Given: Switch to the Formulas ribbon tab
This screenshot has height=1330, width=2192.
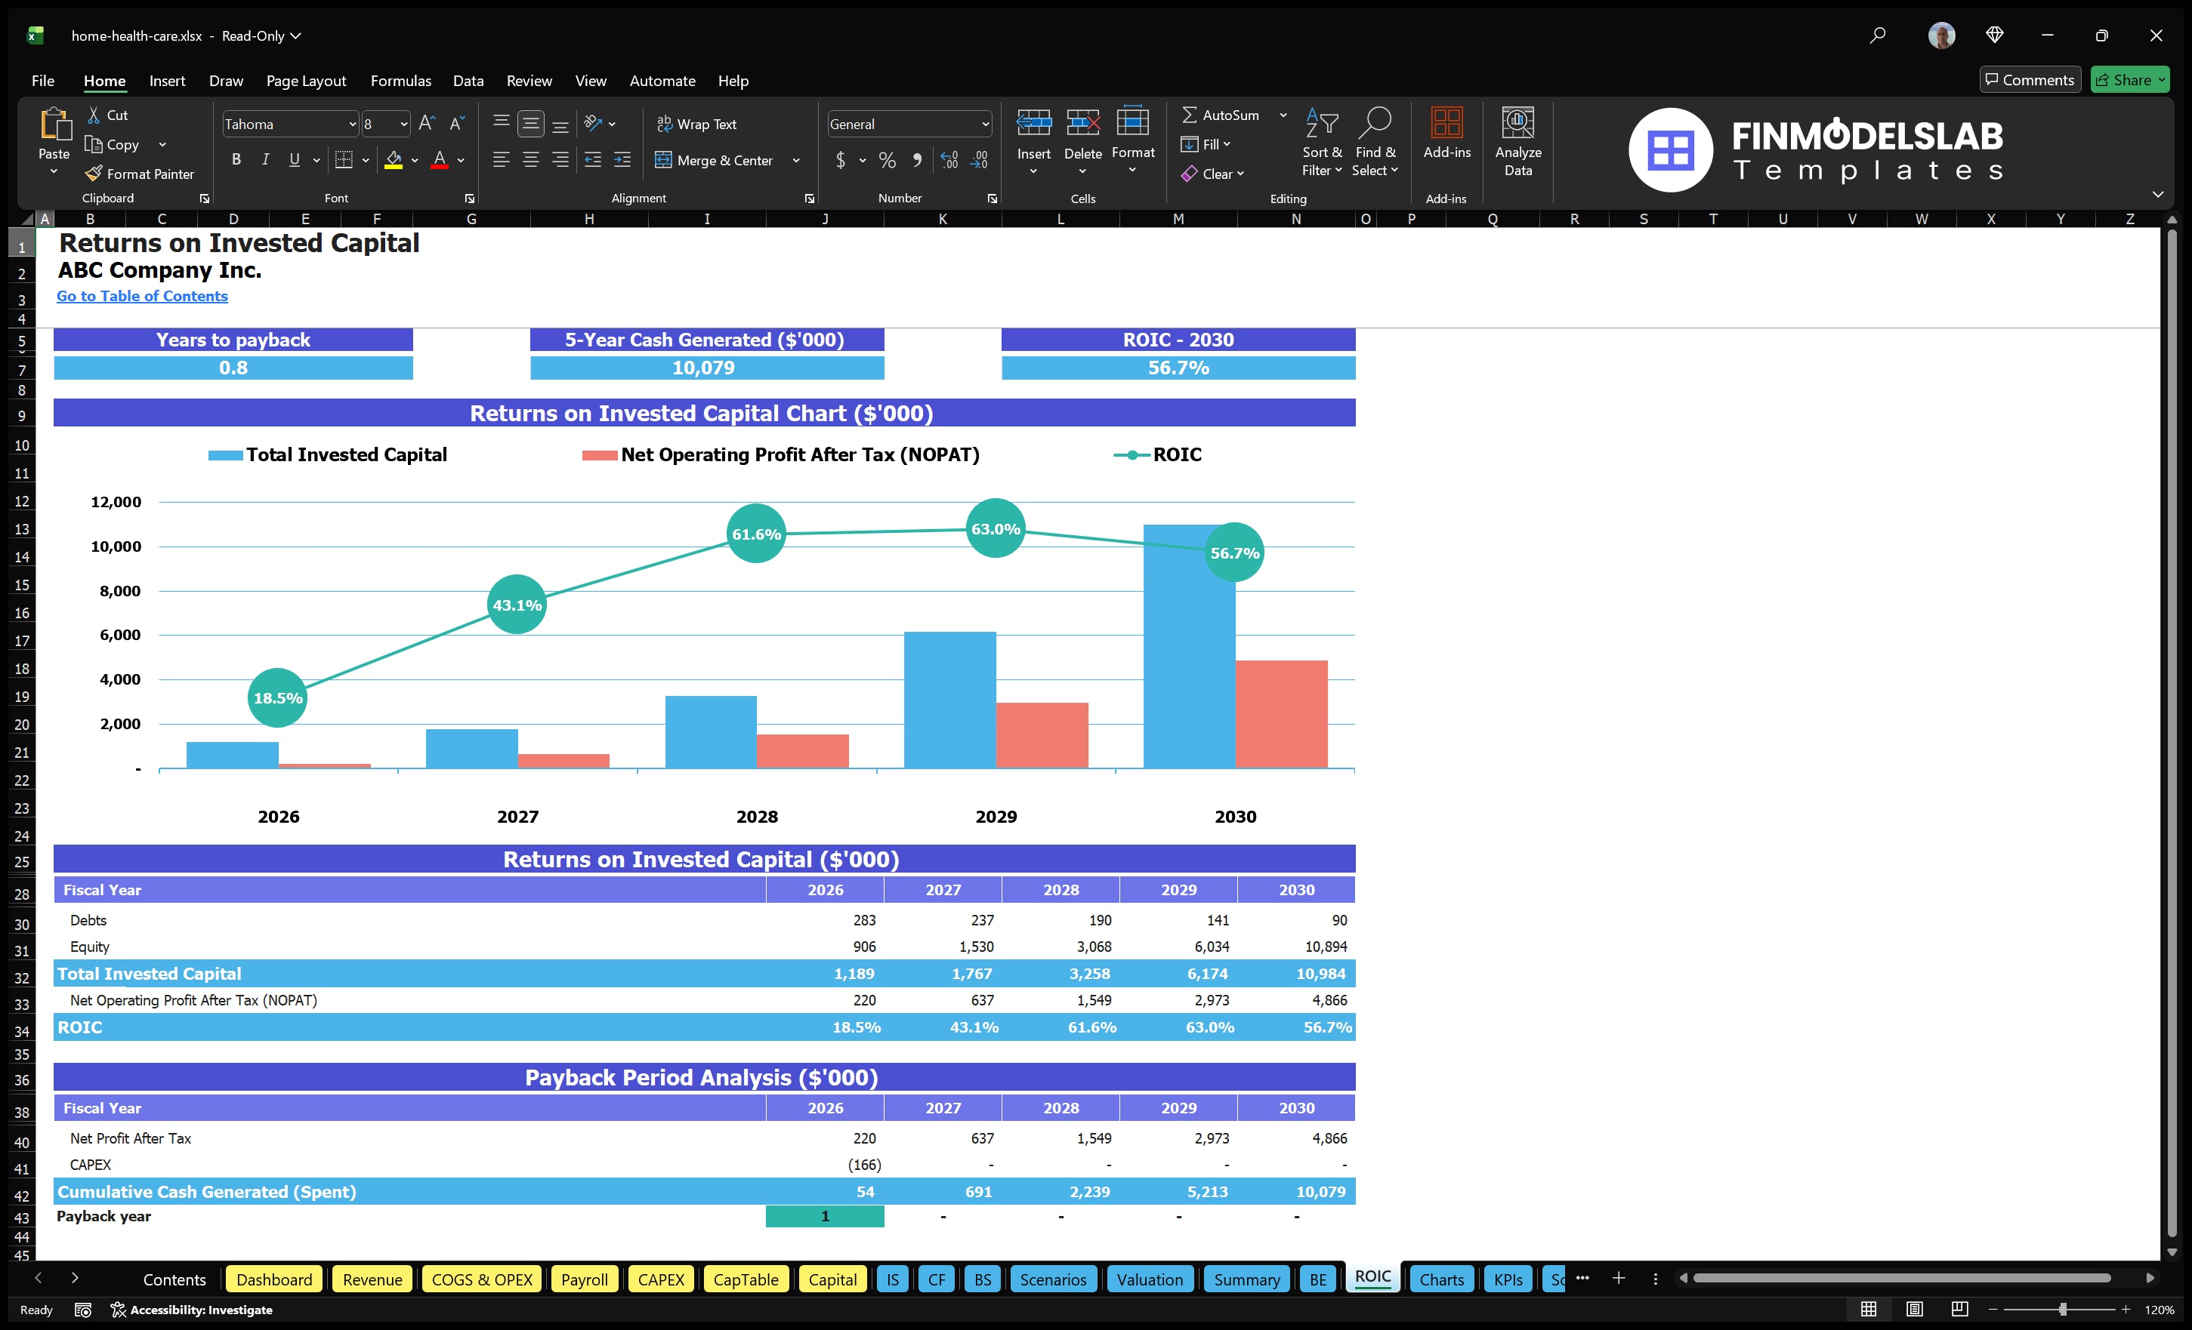Looking at the screenshot, I should pos(400,80).
